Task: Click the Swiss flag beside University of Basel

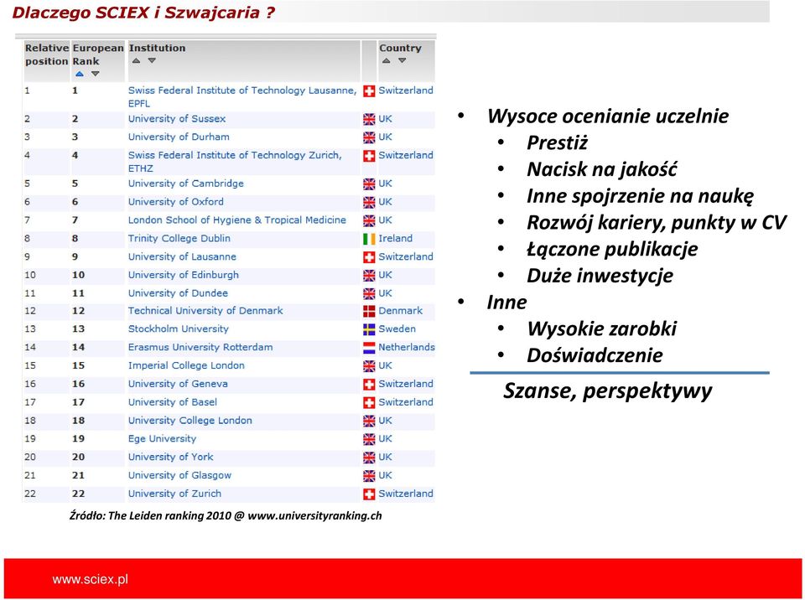Action: pyautogui.click(x=369, y=403)
